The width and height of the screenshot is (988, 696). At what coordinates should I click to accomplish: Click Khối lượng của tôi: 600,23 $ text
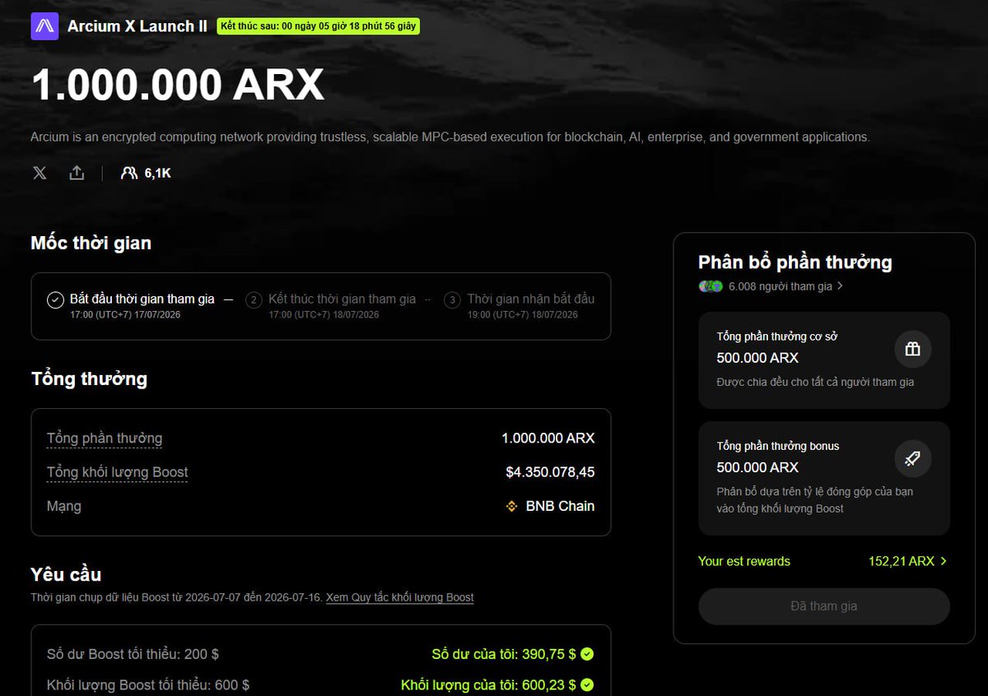coord(487,684)
